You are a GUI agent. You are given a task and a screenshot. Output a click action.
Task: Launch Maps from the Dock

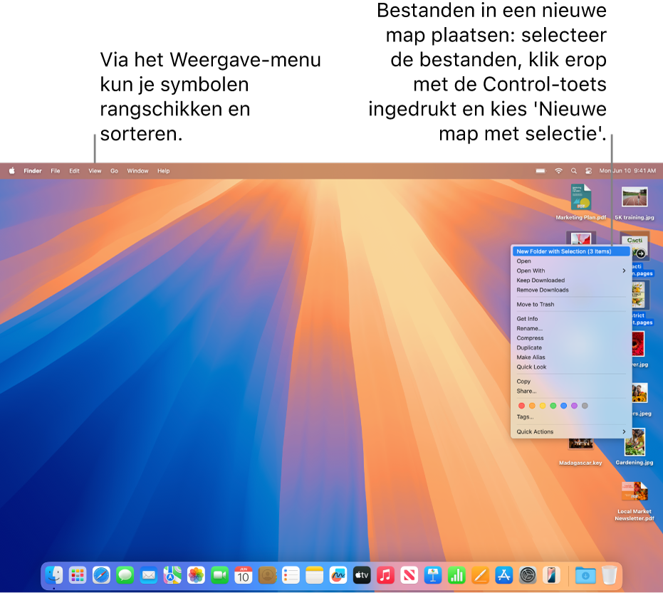172,575
